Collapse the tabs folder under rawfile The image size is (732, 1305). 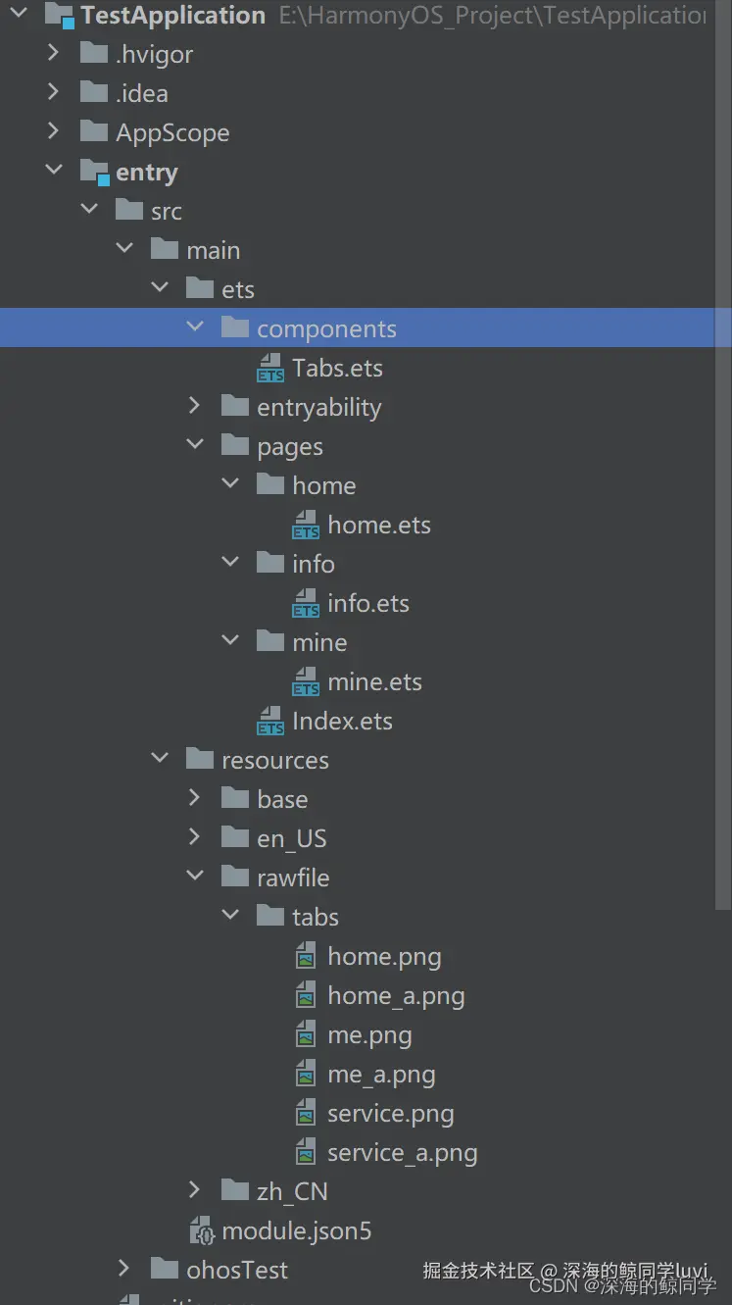point(230,917)
